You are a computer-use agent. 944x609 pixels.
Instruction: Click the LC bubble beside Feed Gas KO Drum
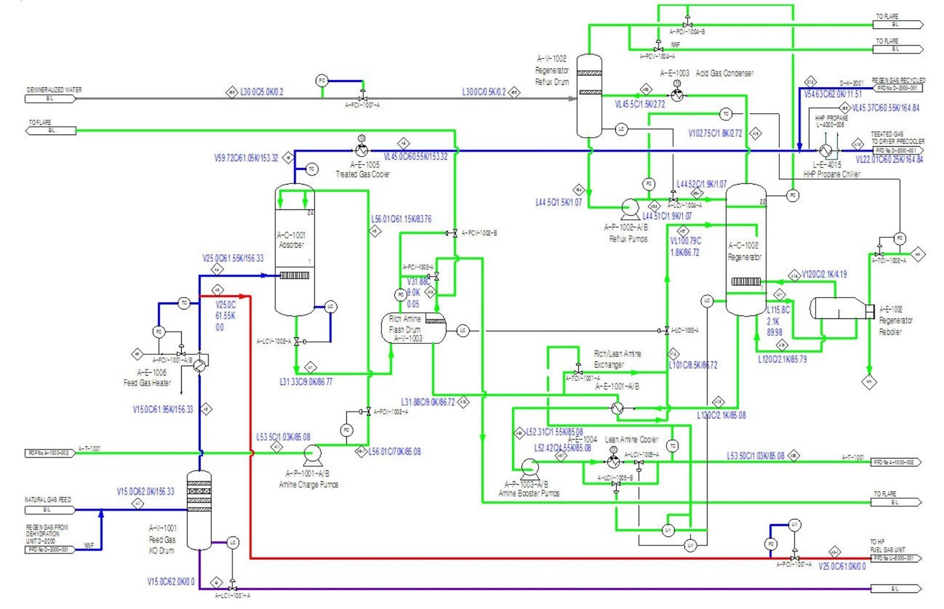pos(232,542)
